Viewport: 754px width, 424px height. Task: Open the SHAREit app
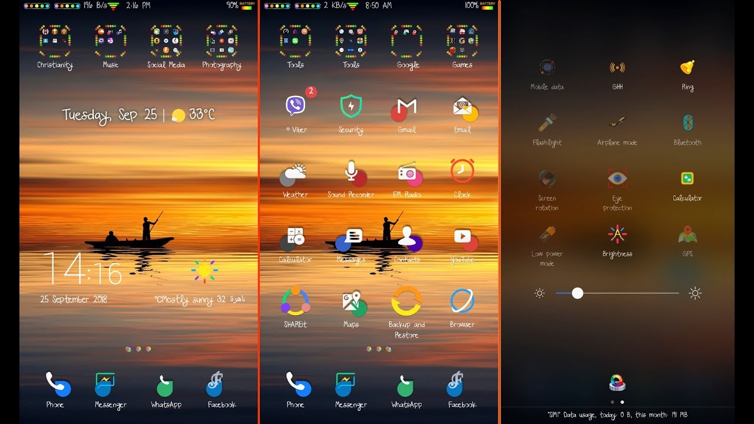pos(295,301)
